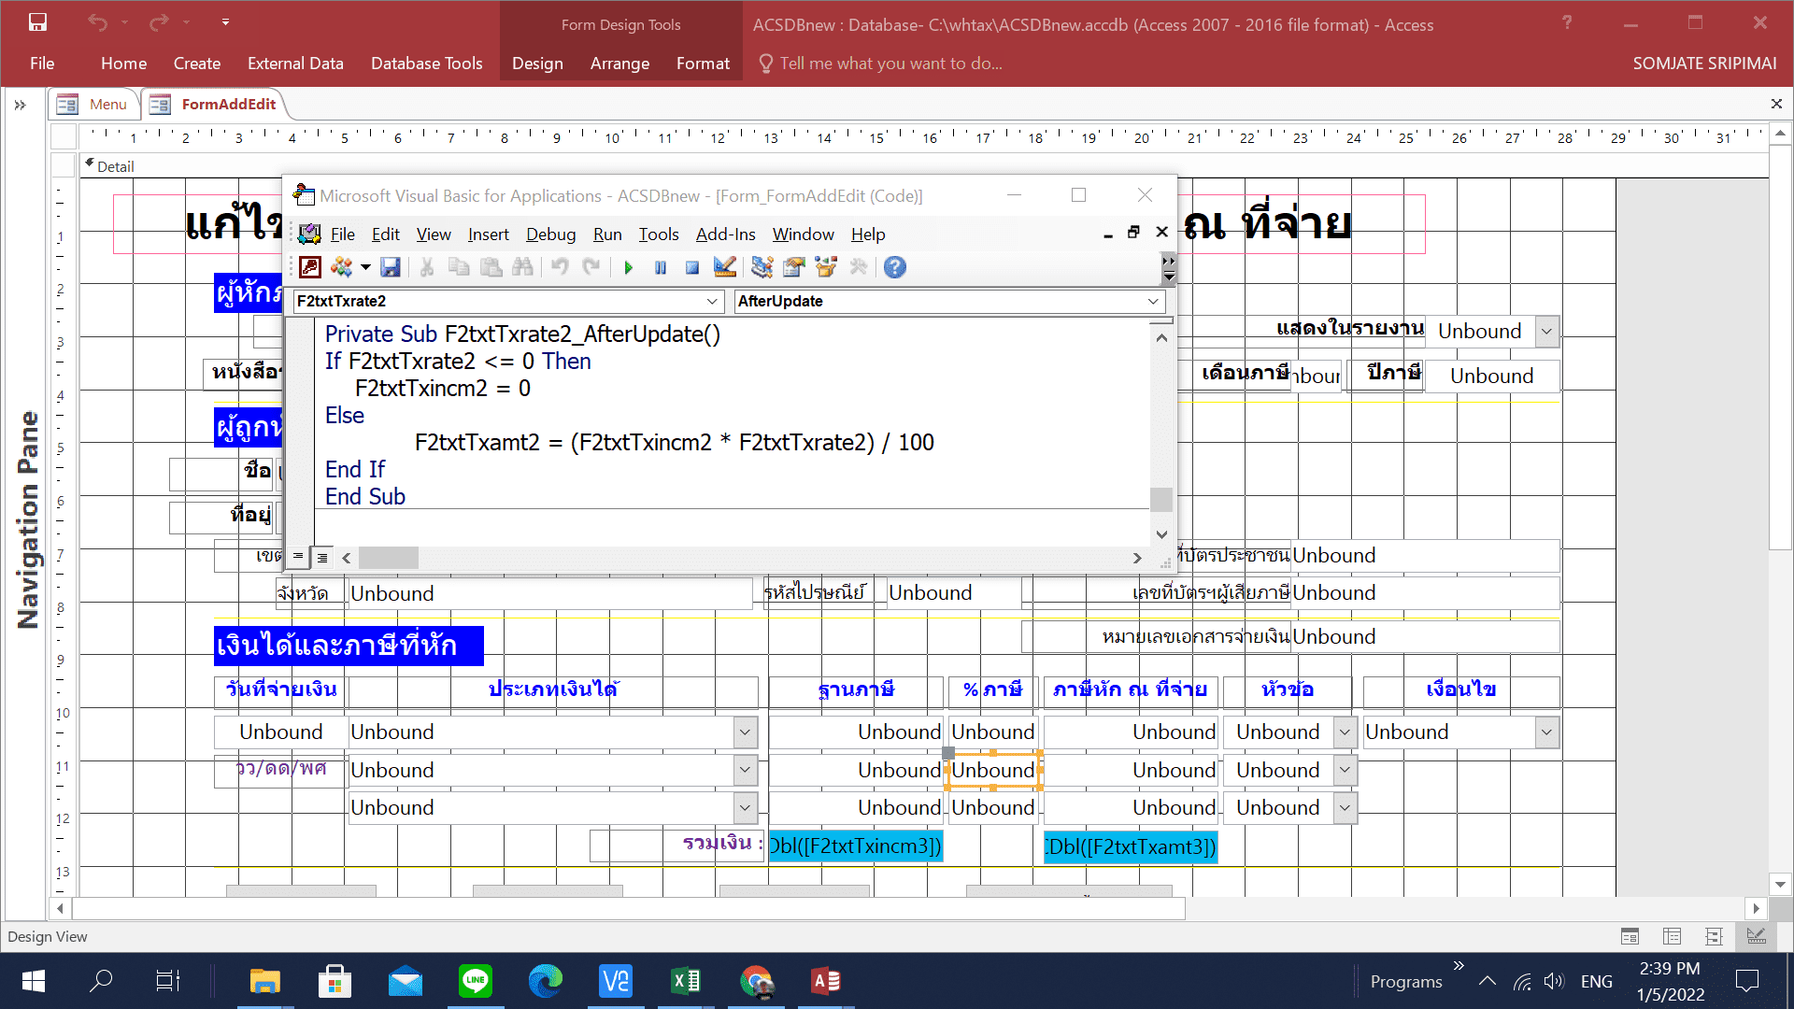
Task: Open the เงื่อนไข combo box arrow
Action: pos(1546,732)
